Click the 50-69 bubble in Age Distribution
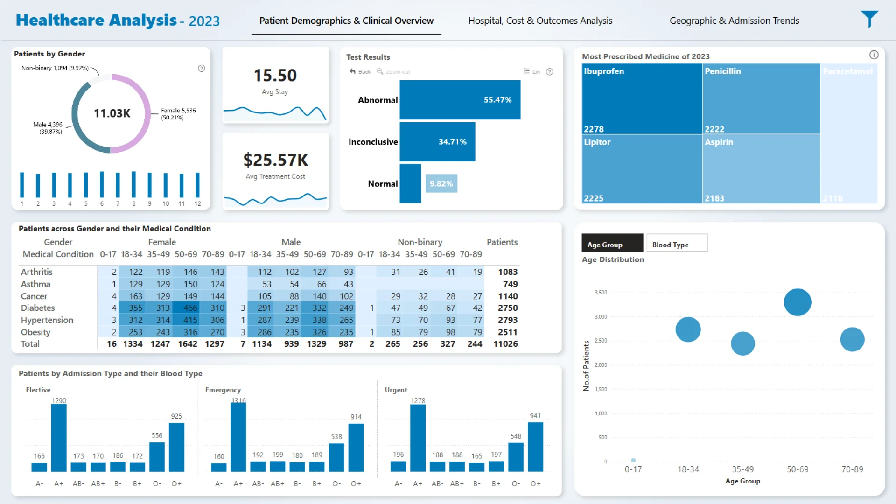 (797, 302)
